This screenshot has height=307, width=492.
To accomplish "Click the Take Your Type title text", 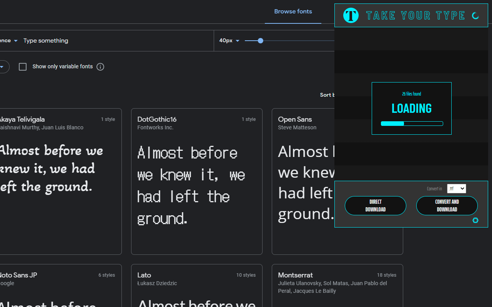I will pyautogui.click(x=416, y=16).
